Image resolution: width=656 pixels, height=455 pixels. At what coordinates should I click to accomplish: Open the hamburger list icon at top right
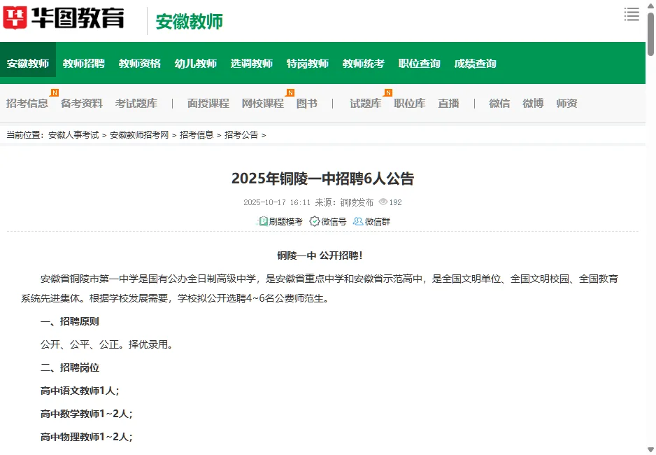[632, 13]
